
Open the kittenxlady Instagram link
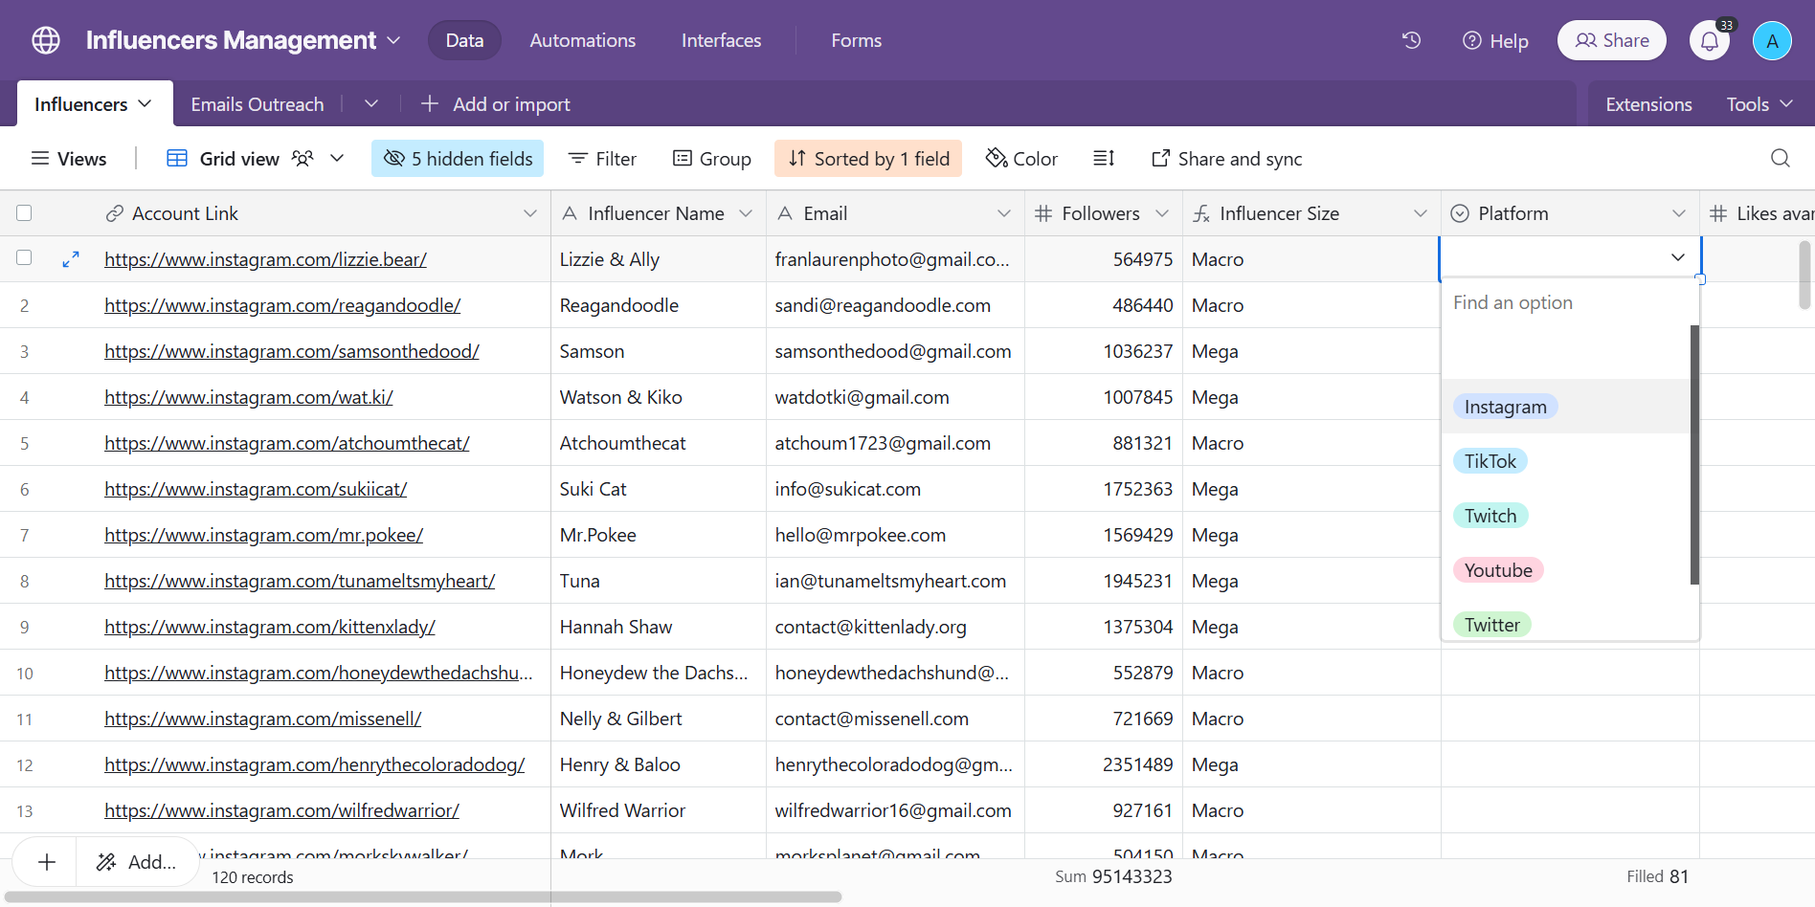[x=270, y=627]
